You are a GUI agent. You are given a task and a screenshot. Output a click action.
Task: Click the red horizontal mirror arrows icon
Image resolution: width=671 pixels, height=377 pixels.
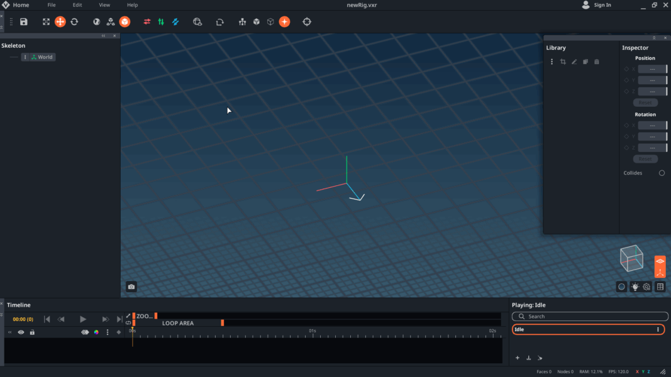(147, 22)
